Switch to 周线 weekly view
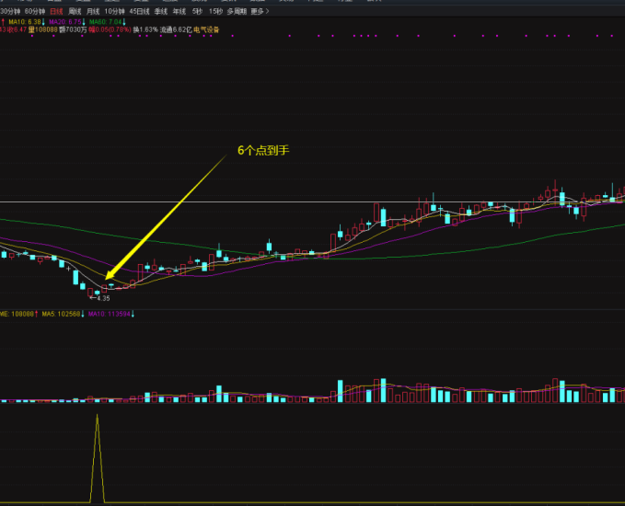The width and height of the screenshot is (625, 506). (x=75, y=11)
